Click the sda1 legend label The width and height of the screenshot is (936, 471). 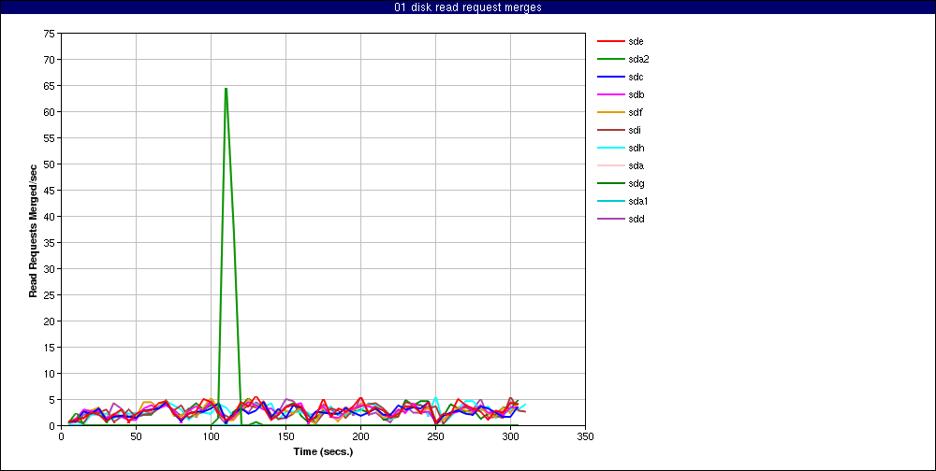(638, 201)
